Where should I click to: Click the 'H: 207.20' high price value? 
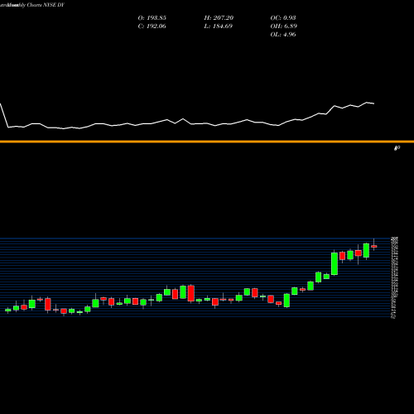point(219,18)
